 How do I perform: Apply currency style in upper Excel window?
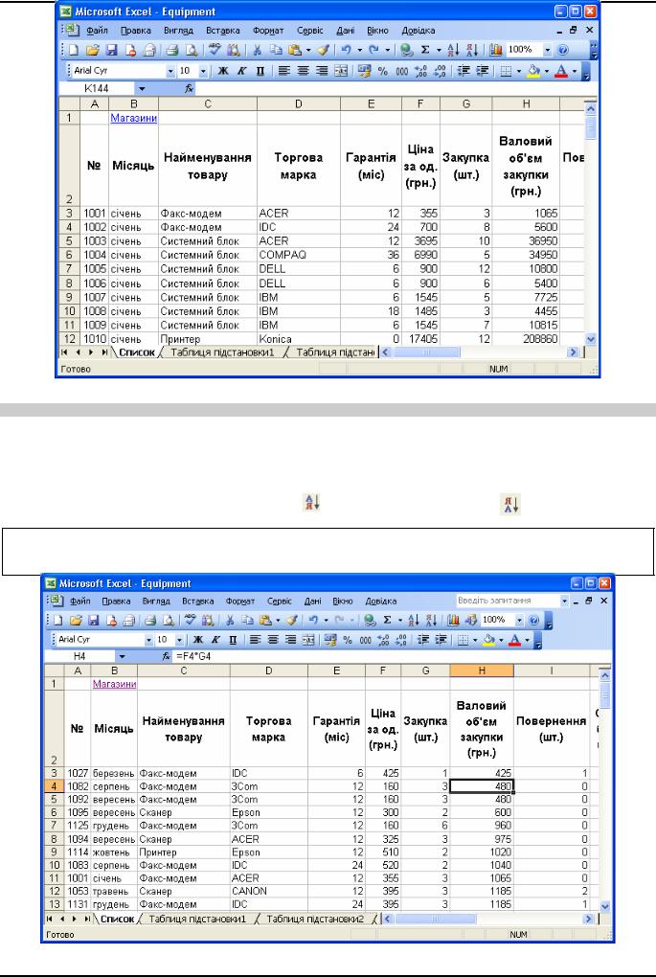pyautogui.click(x=365, y=71)
